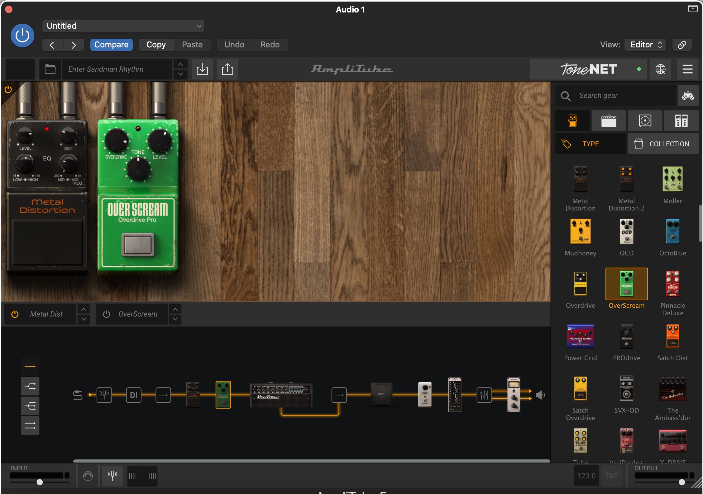This screenshot has width=703, height=494.
Task: Click the DI block in signal chain
Action: pyautogui.click(x=134, y=395)
